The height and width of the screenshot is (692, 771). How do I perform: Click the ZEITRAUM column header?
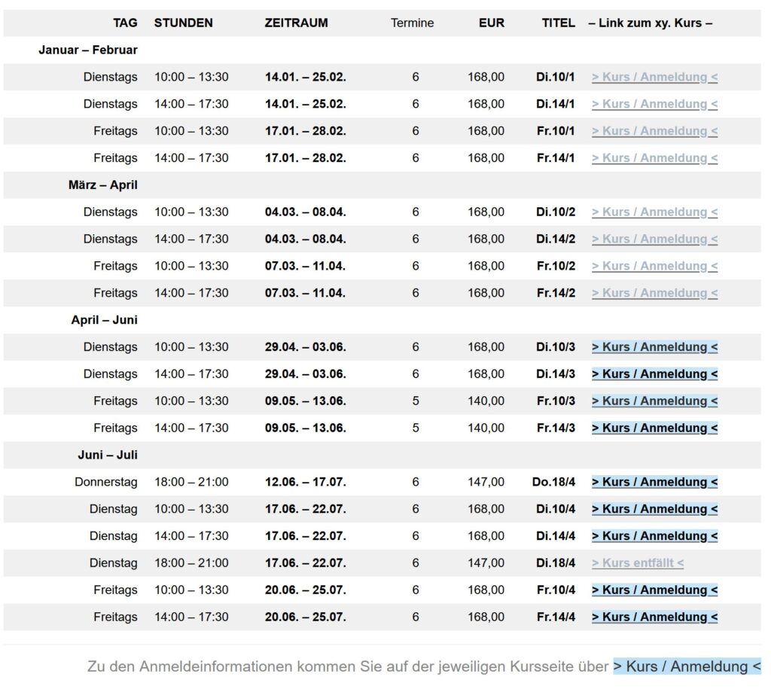[x=296, y=23]
